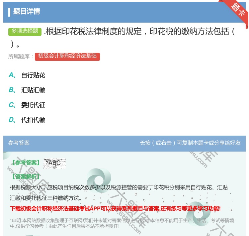
Task: Select option C 委托代征
Action: [27, 105]
